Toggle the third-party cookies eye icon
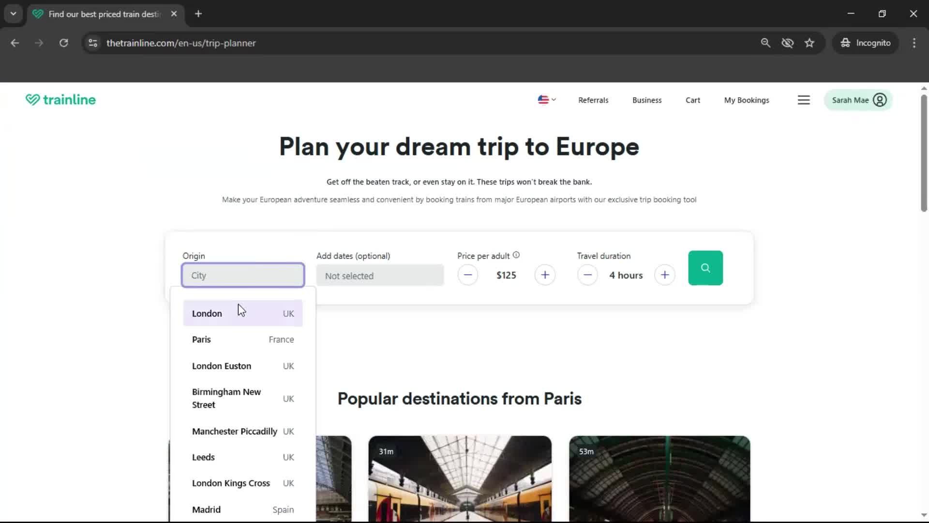Screen dimensions: 929x523 [x=788, y=43]
